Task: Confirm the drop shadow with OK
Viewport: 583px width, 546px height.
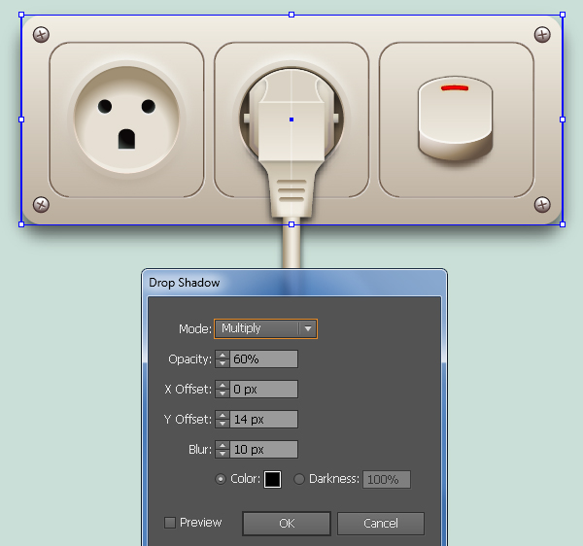Action: (x=287, y=524)
